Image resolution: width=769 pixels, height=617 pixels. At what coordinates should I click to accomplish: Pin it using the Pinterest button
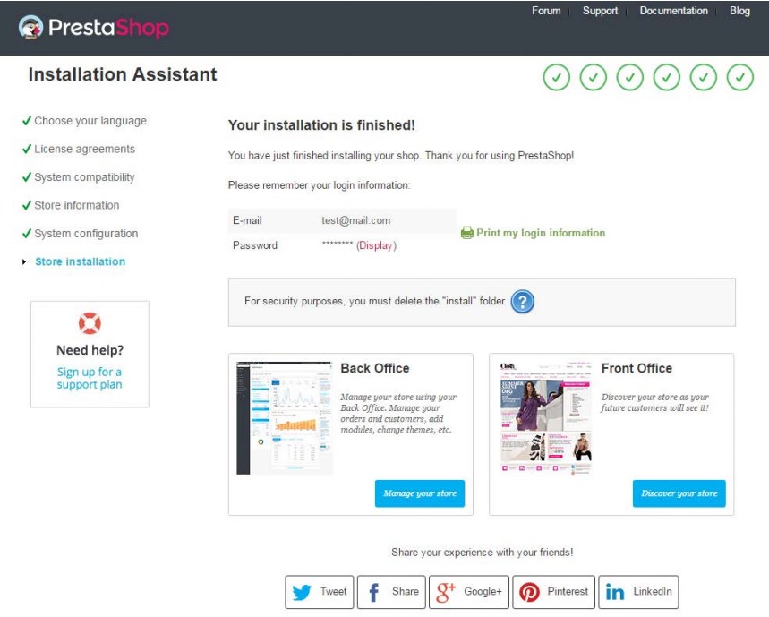pyautogui.click(x=553, y=592)
